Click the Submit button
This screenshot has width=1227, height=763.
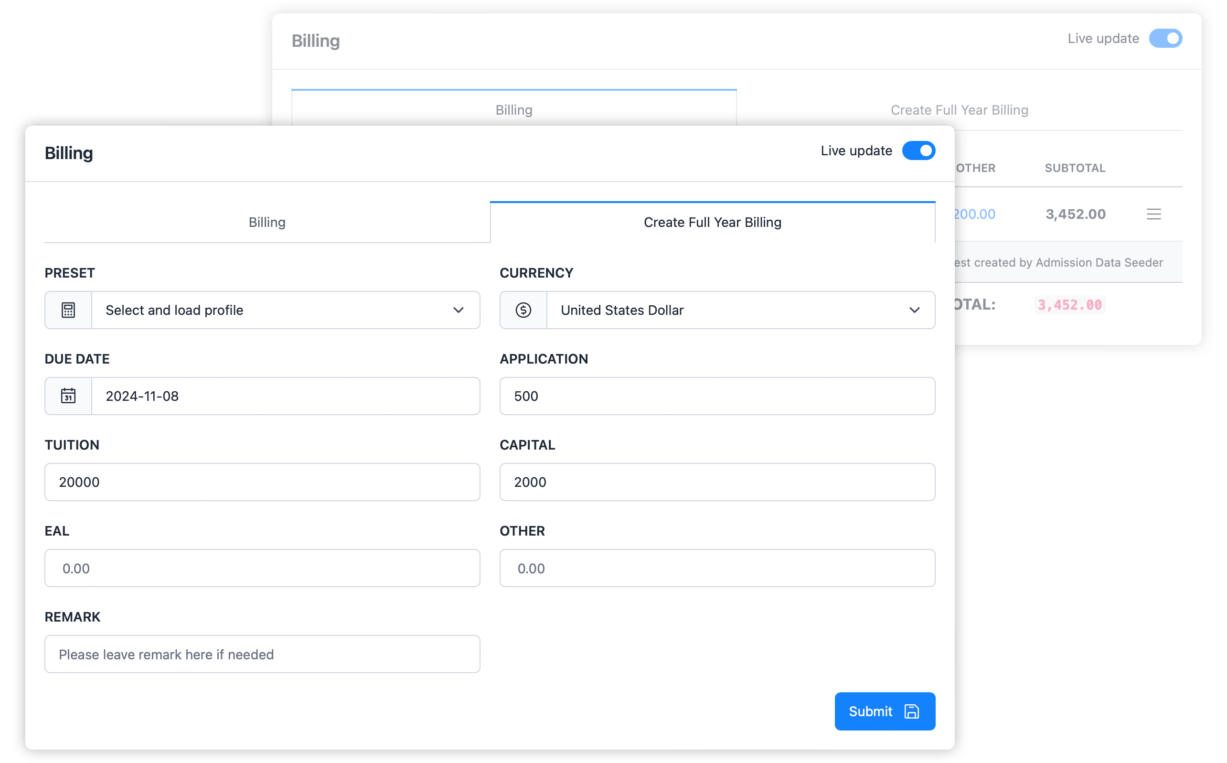tap(884, 711)
